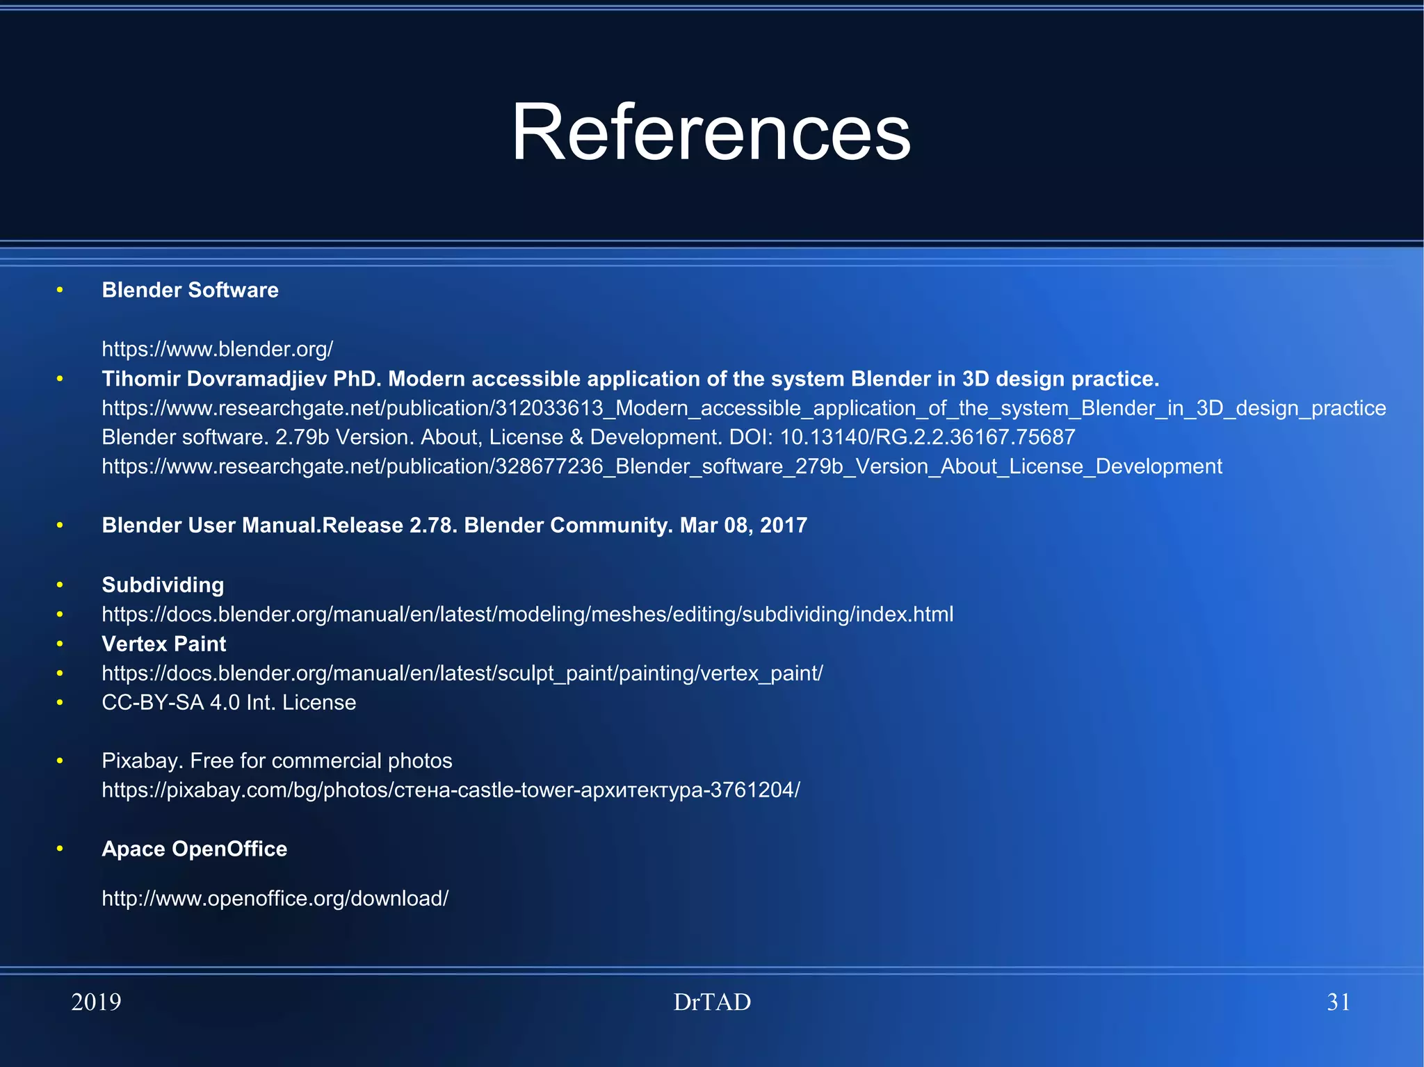The height and width of the screenshot is (1067, 1424).
Task: Open the vertex_paint manual docs link
Action: (x=462, y=674)
